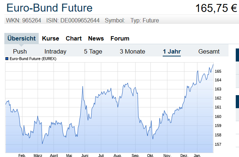This screenshot has width=239, height=157.
Task: Select the 3 Monate time range
Action: 132,51
